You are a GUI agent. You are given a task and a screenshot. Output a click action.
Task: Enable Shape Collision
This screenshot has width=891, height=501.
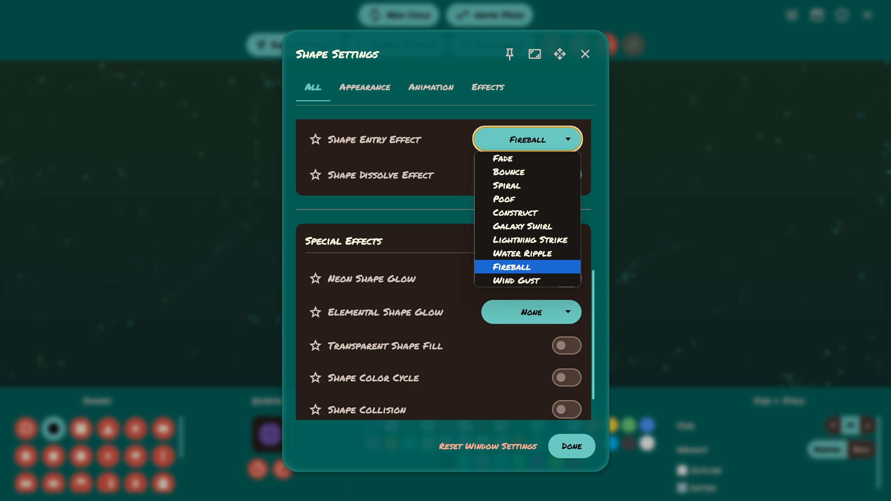point(567,409)
